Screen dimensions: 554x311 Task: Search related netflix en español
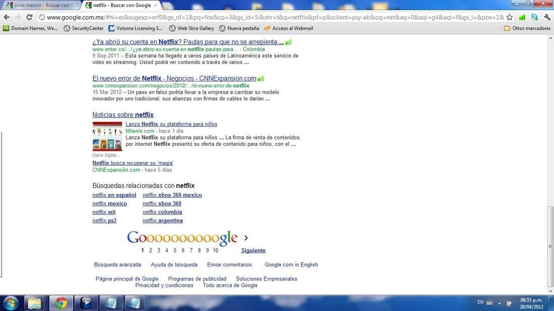[x=114, y=195]
